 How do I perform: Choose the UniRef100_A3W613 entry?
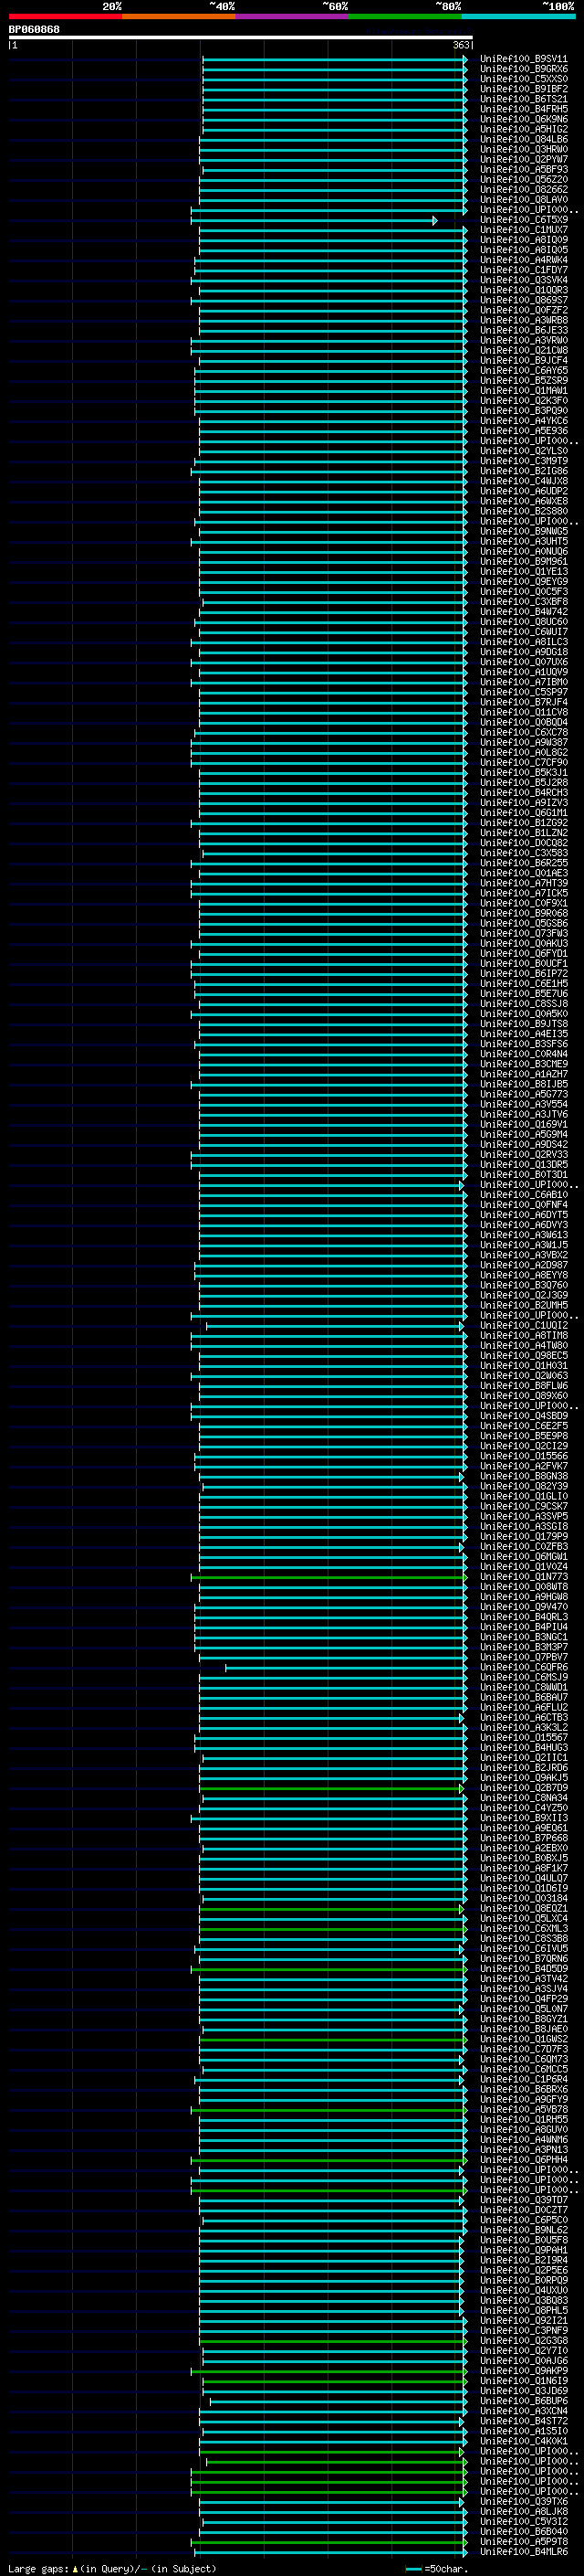(523, 1235)
